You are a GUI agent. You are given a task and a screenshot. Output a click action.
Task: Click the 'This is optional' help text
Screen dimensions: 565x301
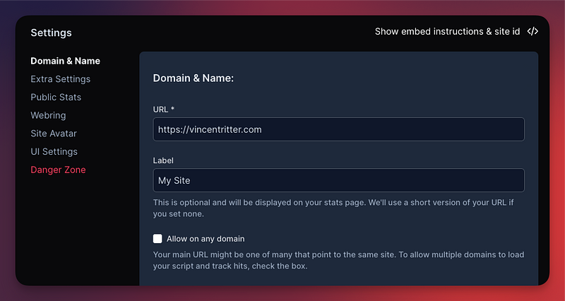point(333,208)
